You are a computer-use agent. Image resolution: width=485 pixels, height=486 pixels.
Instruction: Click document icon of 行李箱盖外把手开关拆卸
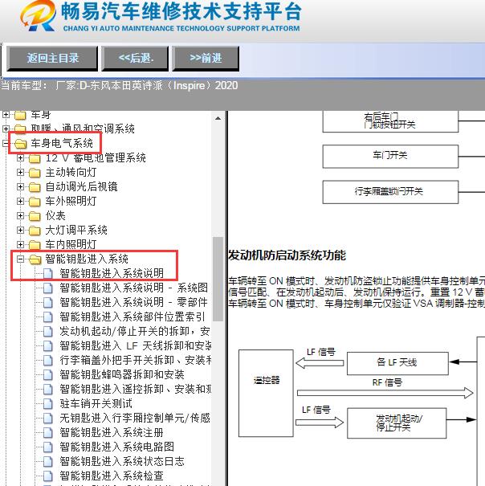point(47,360)
